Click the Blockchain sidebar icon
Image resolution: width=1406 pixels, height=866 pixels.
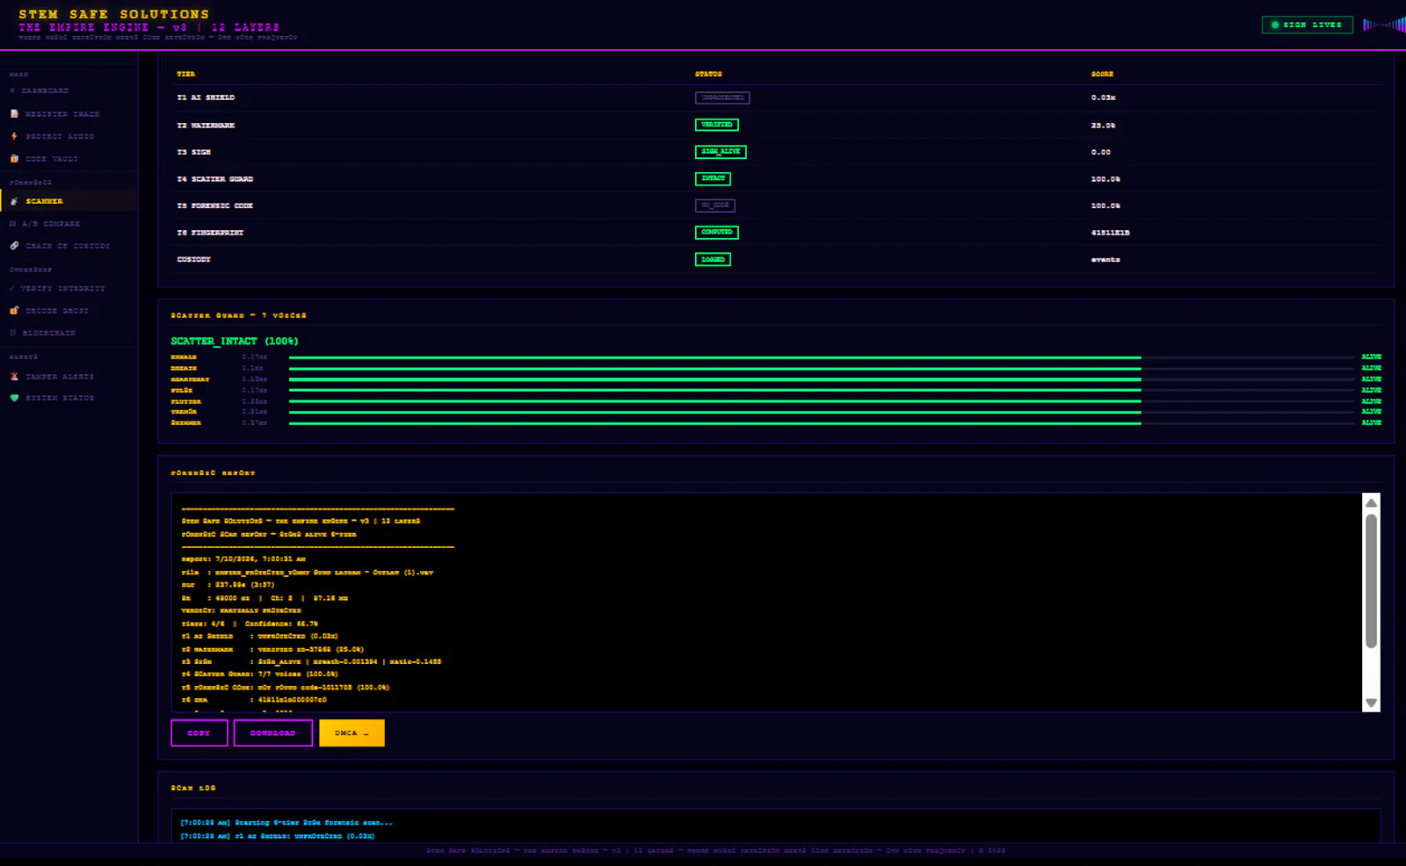[x=12, y=333]
